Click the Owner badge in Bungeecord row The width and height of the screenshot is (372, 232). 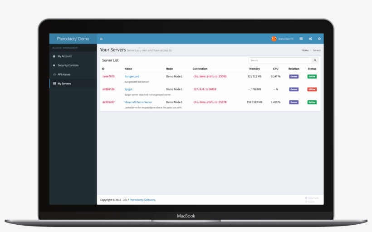(x=294, y=76)
